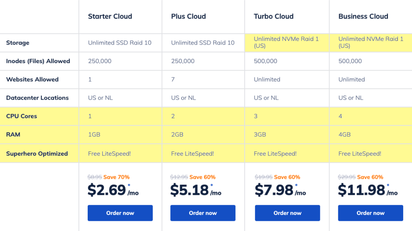Viewport: 412px width, 231px height.
Task: Click the Datacenter Locations row label
Action: pos(37,98)
